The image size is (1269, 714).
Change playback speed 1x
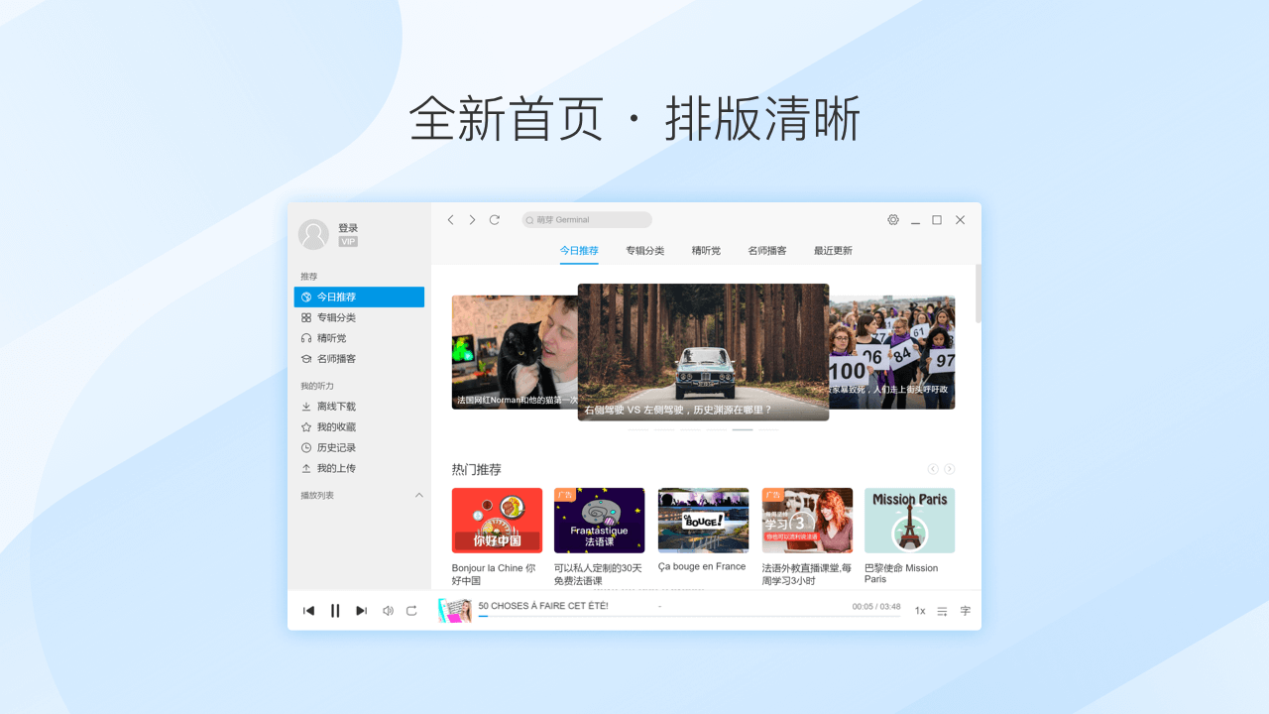[x=920, y=611]
